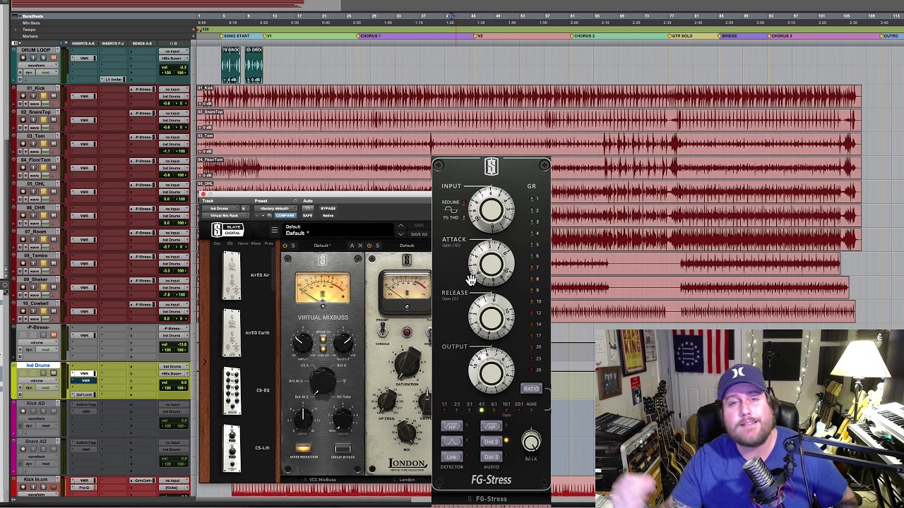
Task: Go to previous Slate preset arrow
Action: (400, 226)
